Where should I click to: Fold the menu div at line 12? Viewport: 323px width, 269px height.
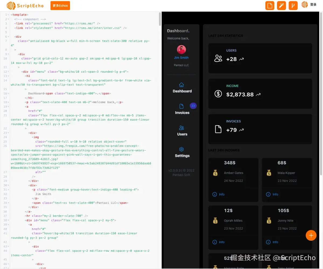coord(9,72)
